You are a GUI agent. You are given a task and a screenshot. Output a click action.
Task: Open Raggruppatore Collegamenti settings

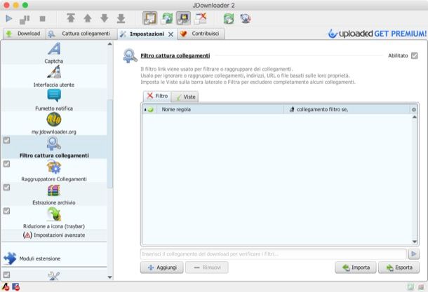pyautogui.click(x=54, y=171)
